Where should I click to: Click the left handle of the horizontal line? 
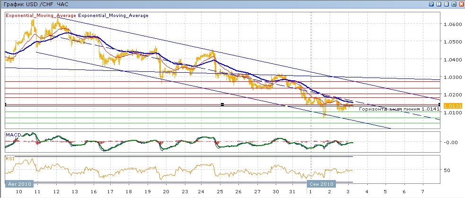pyautogui.click(x=5, y=104)
